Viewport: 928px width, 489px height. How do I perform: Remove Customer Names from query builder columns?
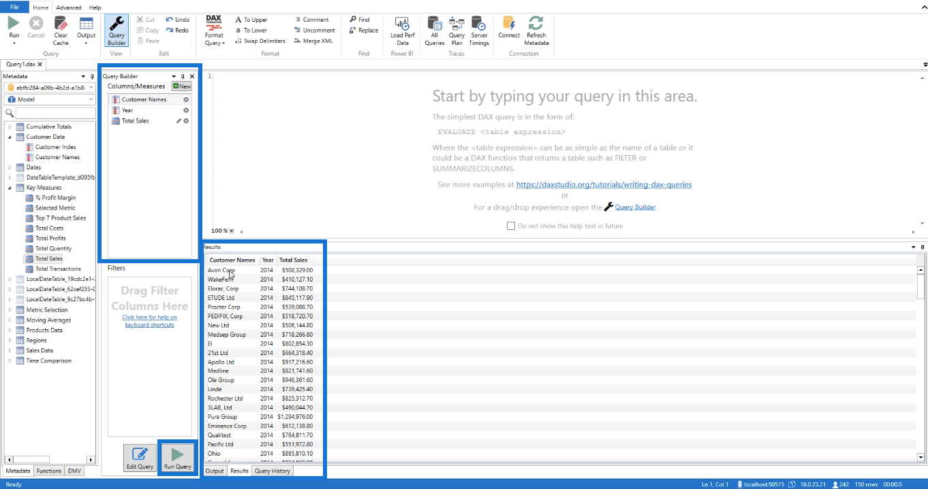coord(186,100)
